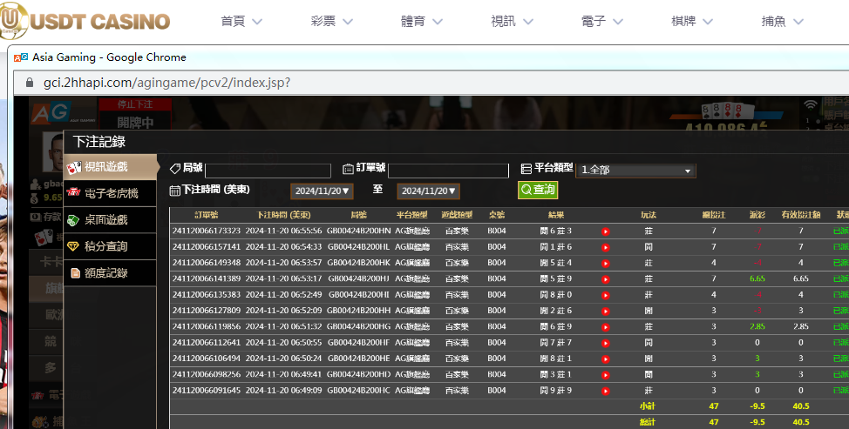Expand the 彩票 navigation menu
Image resolution: width=849 pixels, height=429 pixels.
(332, 22)
